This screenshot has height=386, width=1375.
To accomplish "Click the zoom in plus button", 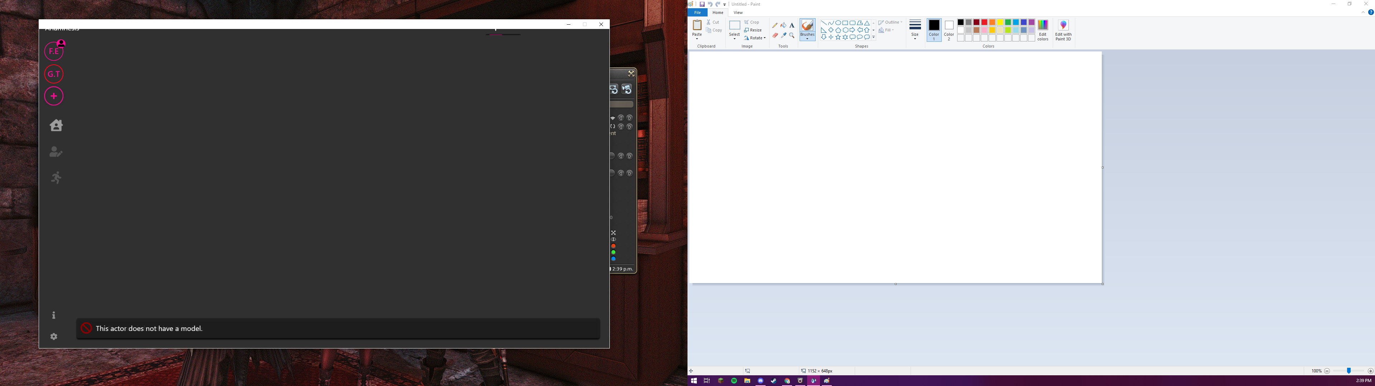I will pos(1370,371).
